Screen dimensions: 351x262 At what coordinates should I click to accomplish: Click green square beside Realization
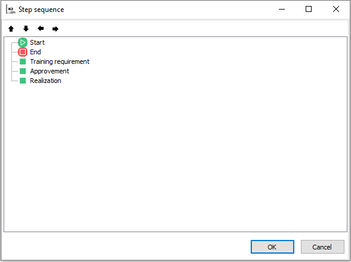coord(23,81)
